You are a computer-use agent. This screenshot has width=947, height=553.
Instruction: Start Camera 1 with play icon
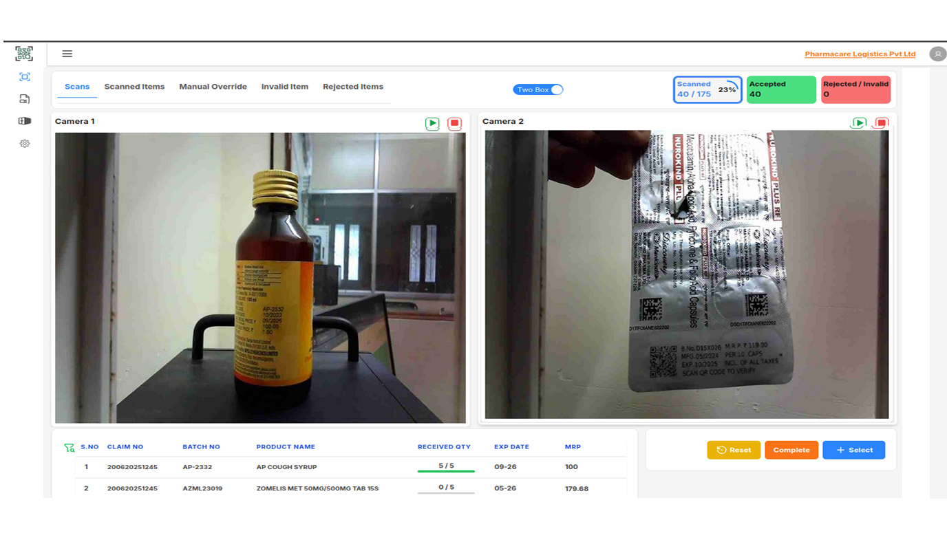coord(432,124)
